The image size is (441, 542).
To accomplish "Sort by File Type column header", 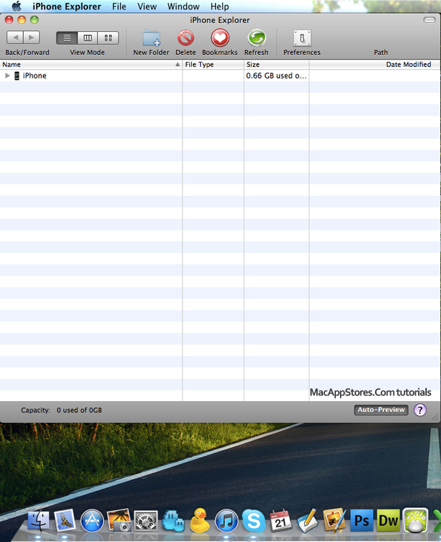I will [x=213, y=64].
